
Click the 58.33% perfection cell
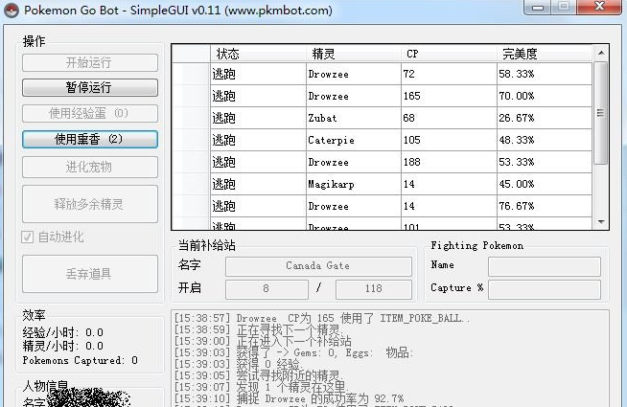tap(545, 74)
